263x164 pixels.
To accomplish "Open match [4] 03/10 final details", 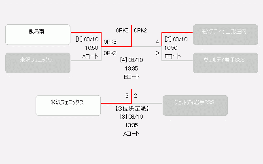I will (x=131, y=60).
